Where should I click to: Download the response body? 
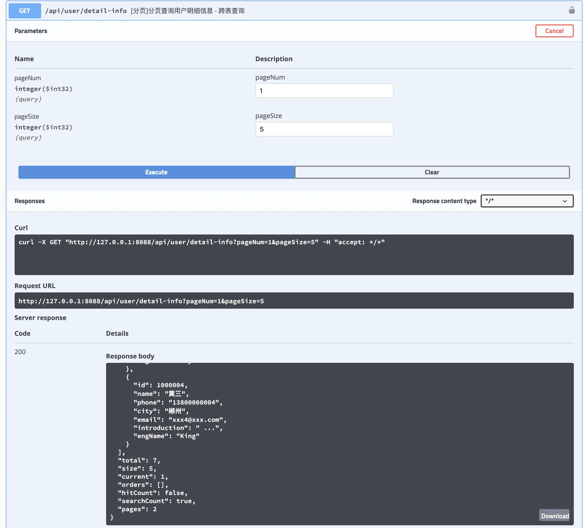point(554,516)
